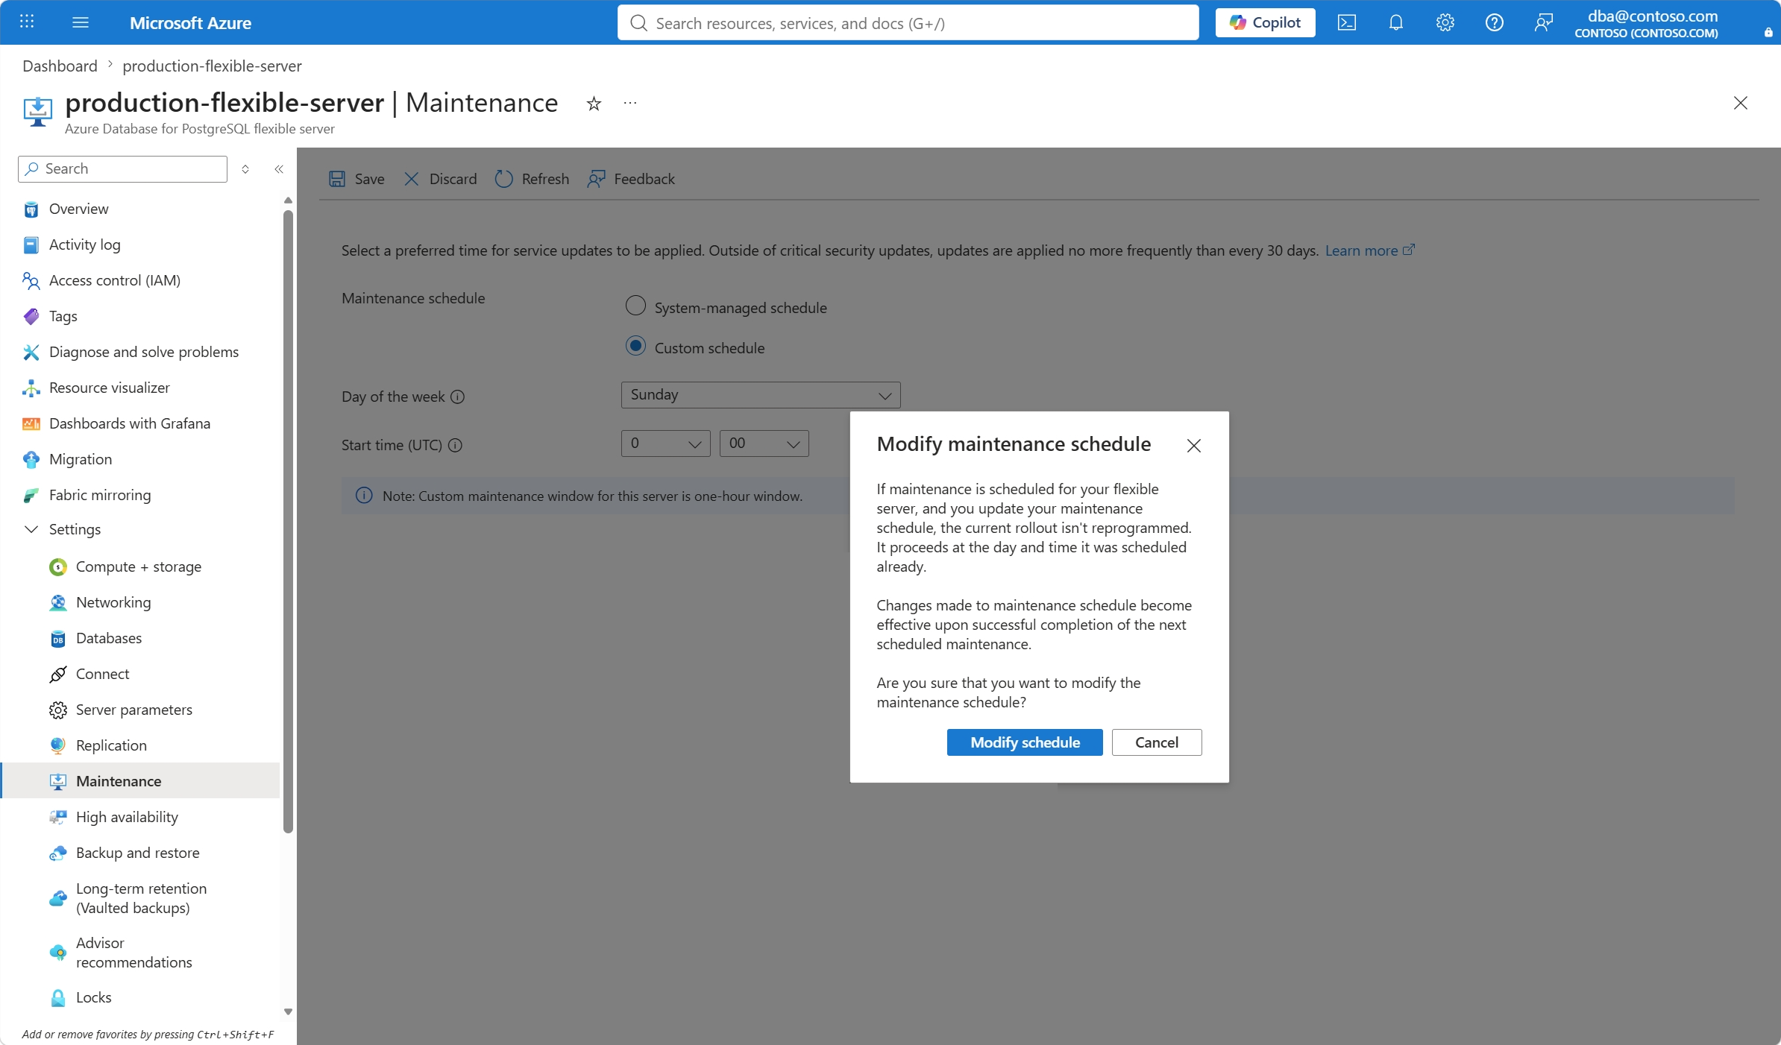Open the start hour dropdown
1781x1045 pixels.
pos(665,443)
